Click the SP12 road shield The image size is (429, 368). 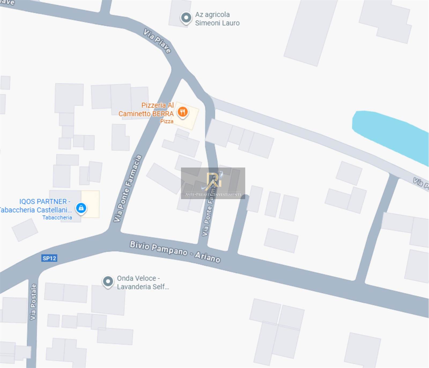click(x=49, y=258)
